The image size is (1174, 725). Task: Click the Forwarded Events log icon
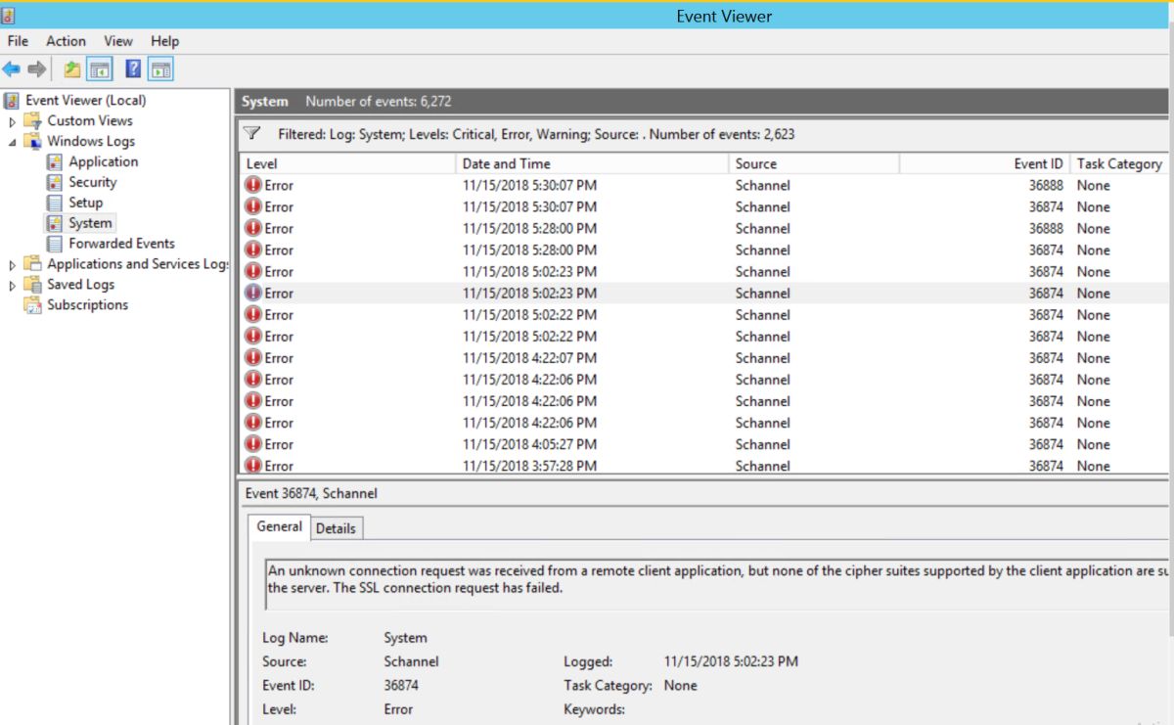[x=55, y=244]
